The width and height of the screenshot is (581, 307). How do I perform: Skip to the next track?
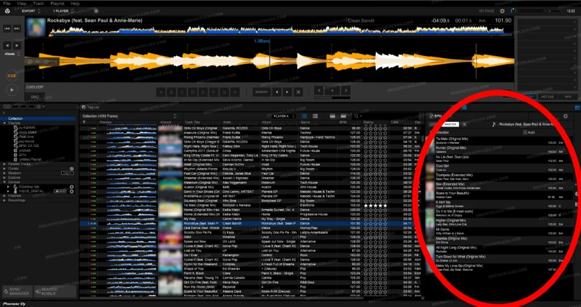(x=17, y=28)
